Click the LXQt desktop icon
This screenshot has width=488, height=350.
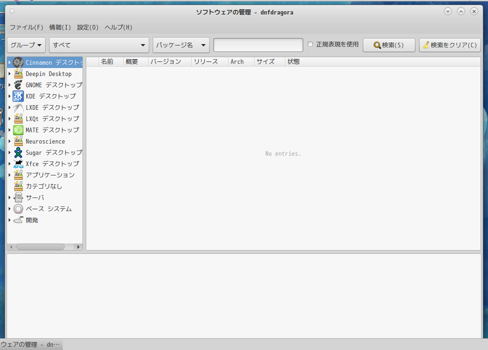pyautogui.click(x=18, y=119)
